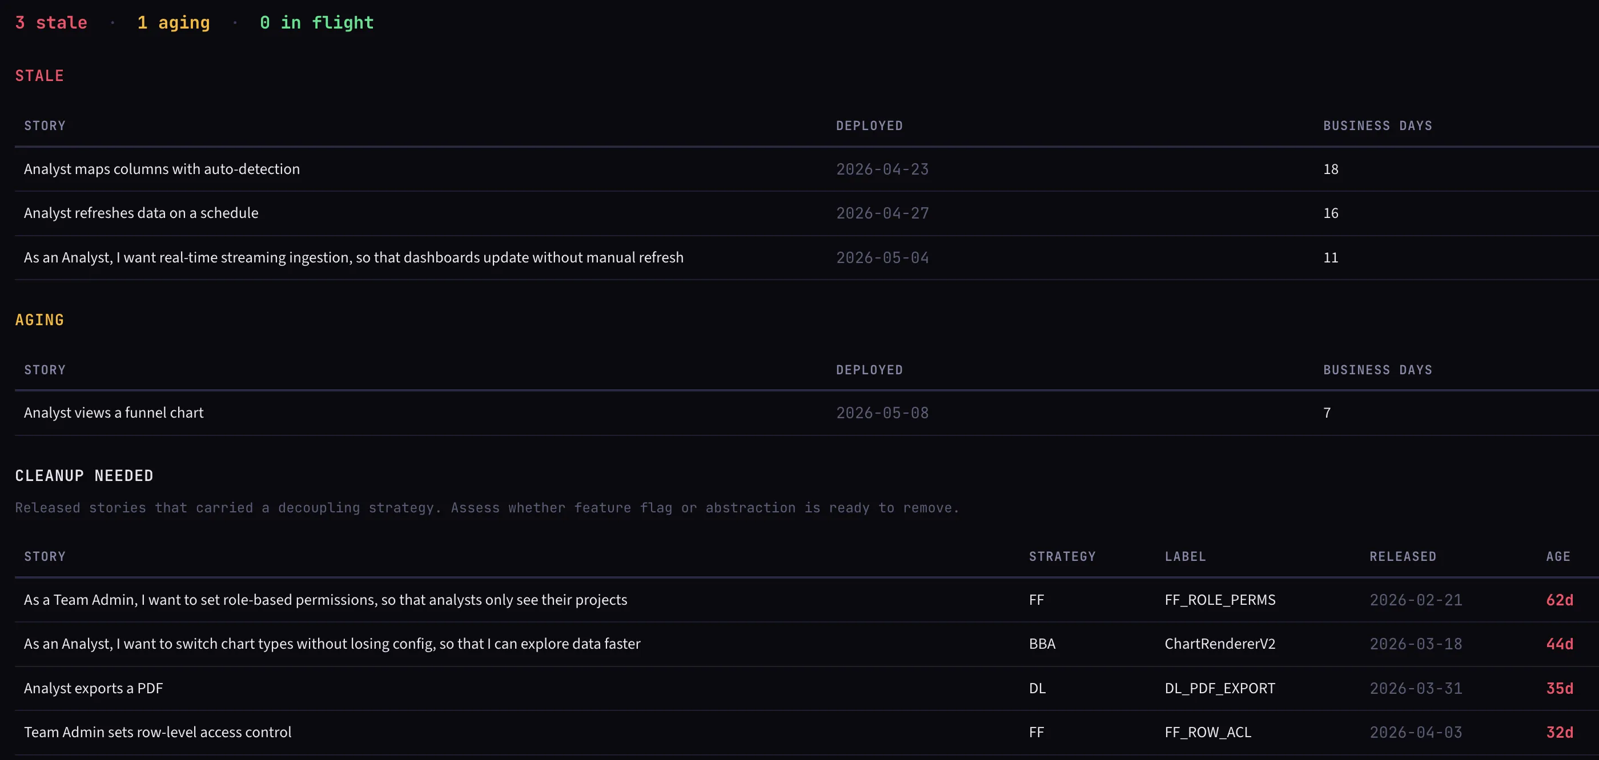
Task: Click DEPLOYED column header in Stale table
Action: pyautogui.click(x=869, y=126)
